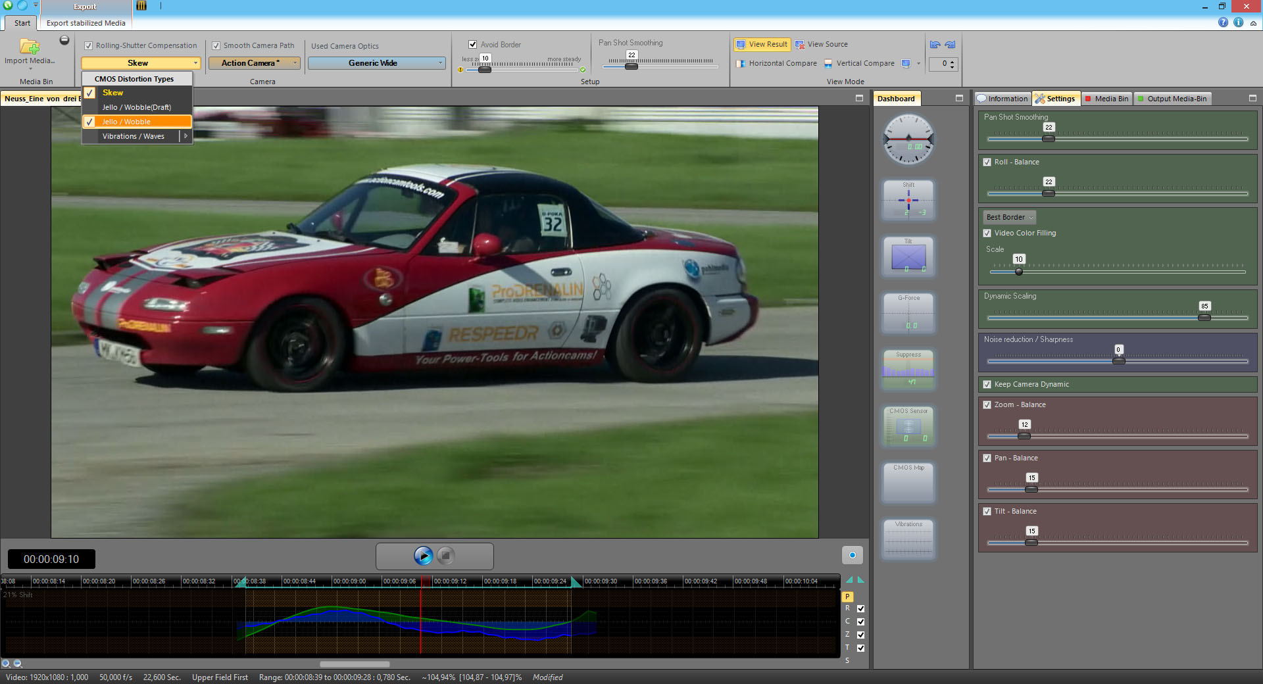Toggle Tilt - Balance checkbox
1263x684 pixels.
point(987,511)
